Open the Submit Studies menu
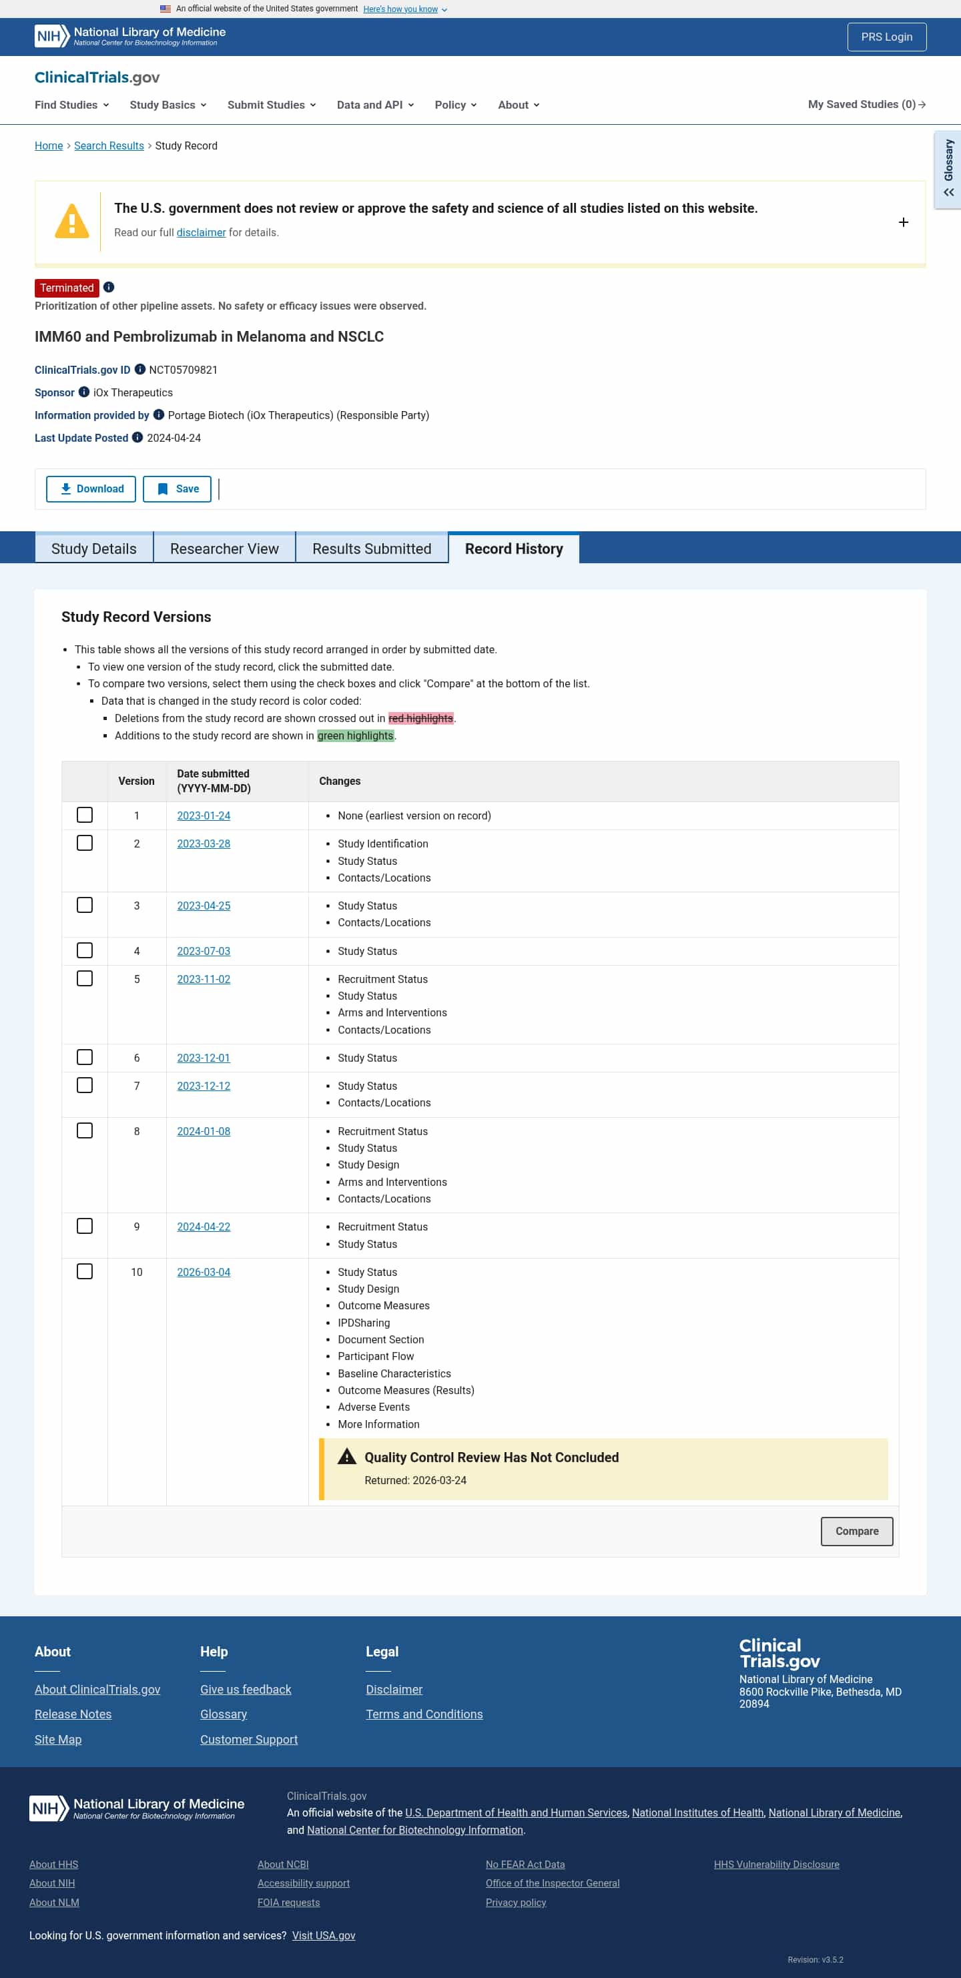 point(272,104)
